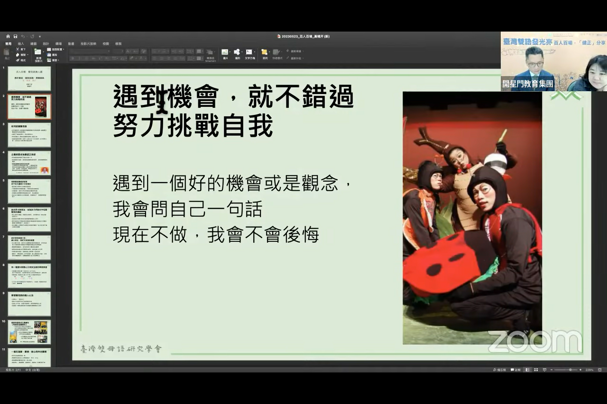Open the Shapes (圖形) gallery
Viewport: 607px width, 404px height.
pyautogui.click(x=237, y=54)
